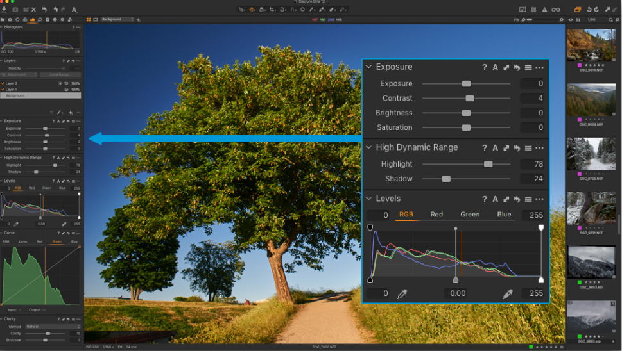This screenshot has width=622, height=351.
Task: Toggle the exposure warning triangle icon
Action: coord(544,10)
